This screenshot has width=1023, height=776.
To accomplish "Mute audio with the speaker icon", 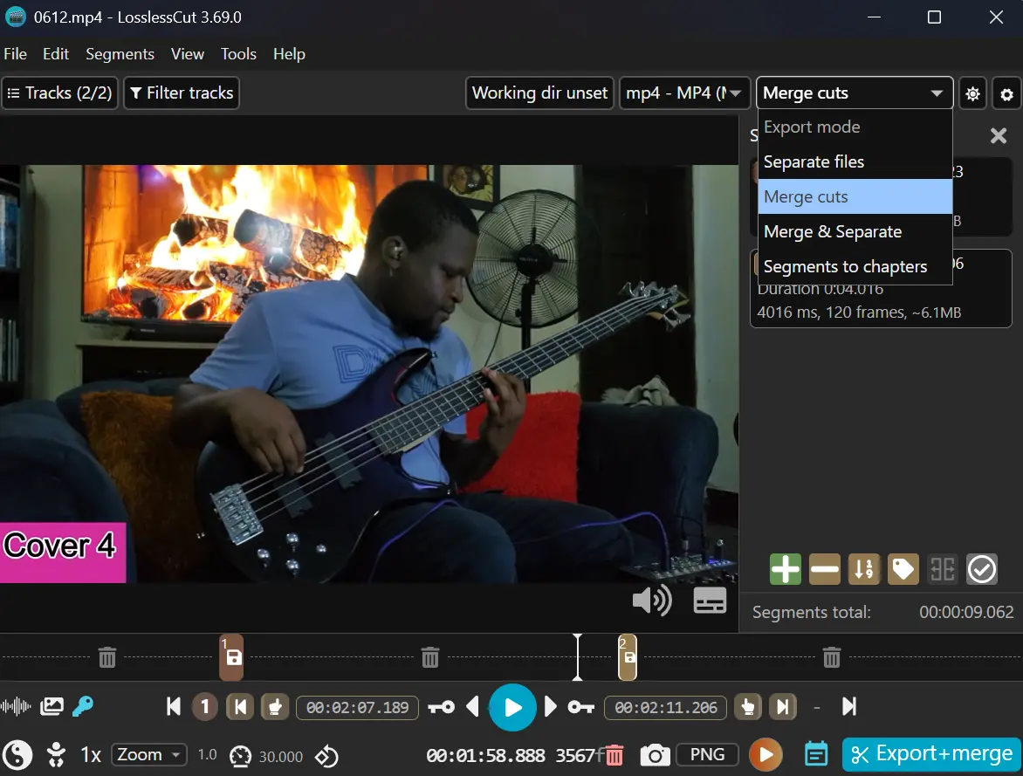I will pyautogui.click(x=652, y=601).
